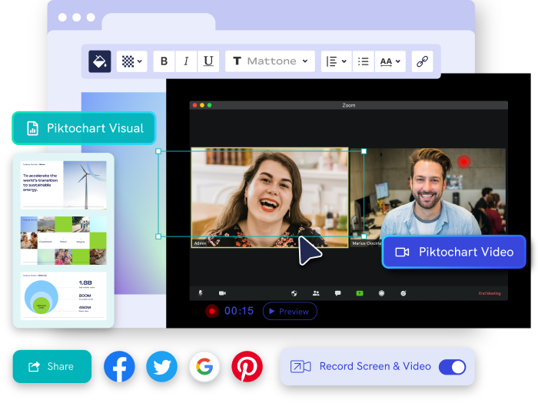Open the opacity checkerboard dropdown

[131, 61]
